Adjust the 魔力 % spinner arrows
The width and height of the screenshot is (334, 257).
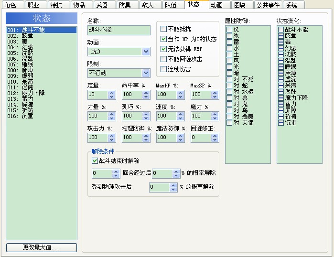[x=215, y=116]
